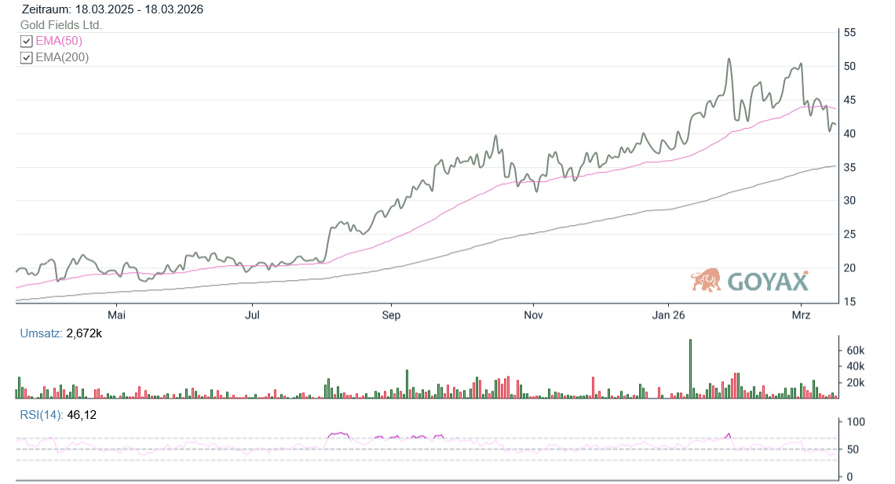Viewport: 895px width, 484px height.
Task: Click the GOYAX watermark text
Action: (x=767, y=282)
